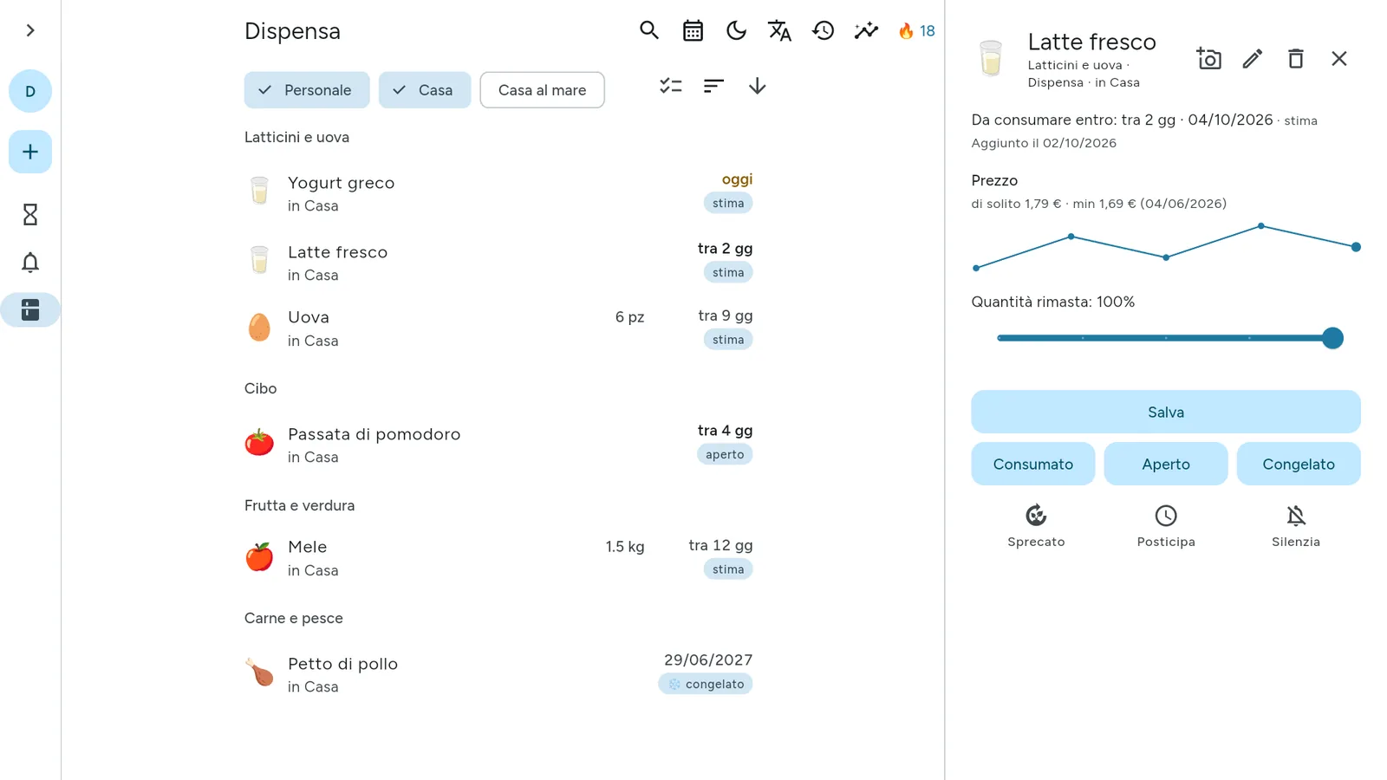Mark Latte fresco as Sprecato
Image resolution: width=1387 pixels, height=780 pixels.
point(1036,526)
